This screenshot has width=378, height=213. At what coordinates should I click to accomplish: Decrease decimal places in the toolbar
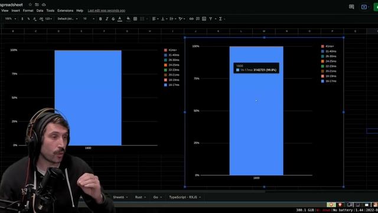tap(35, 18)
